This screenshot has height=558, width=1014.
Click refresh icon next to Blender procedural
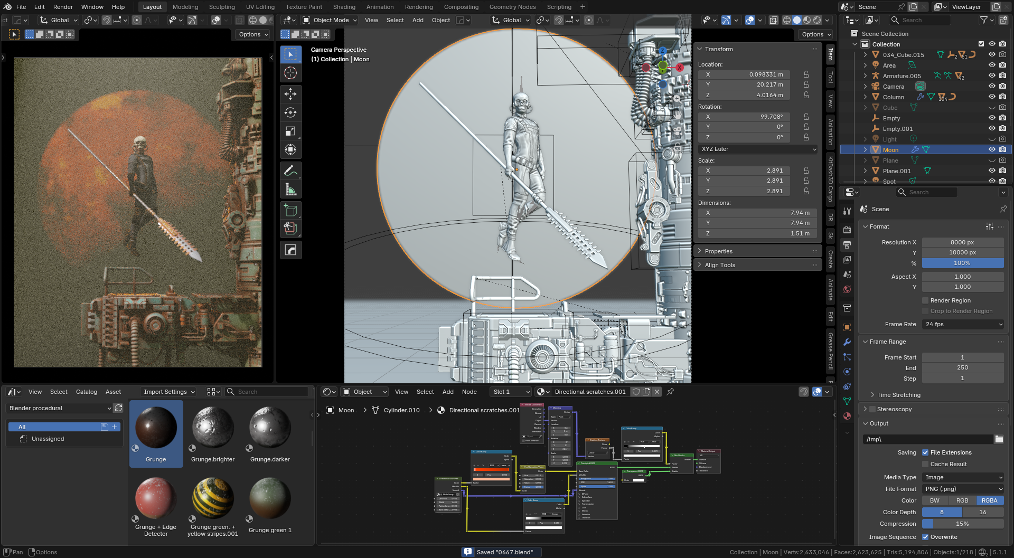click(x=119, y=408)
